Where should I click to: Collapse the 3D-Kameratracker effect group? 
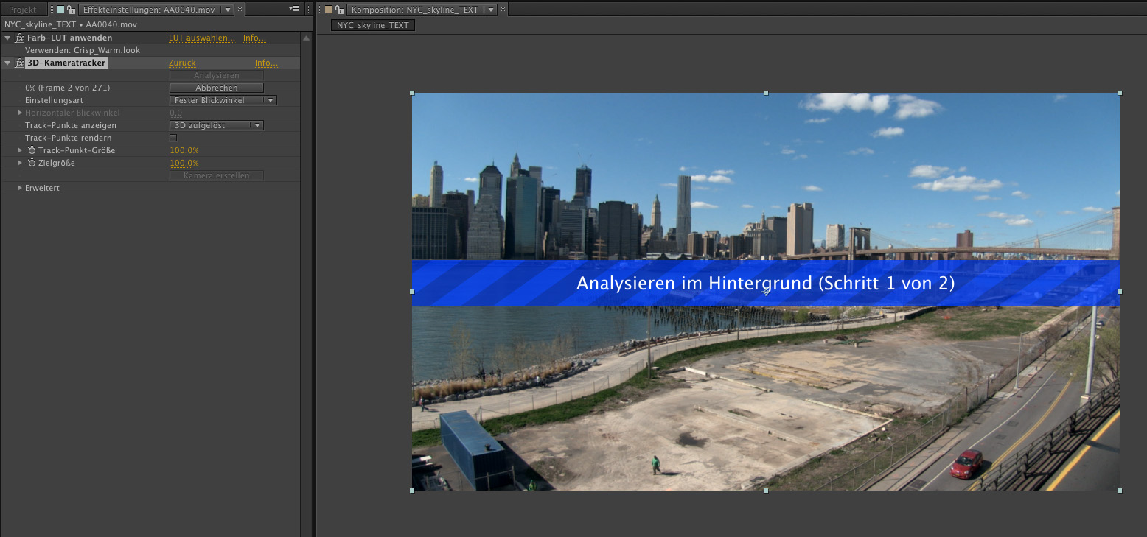pos(7,63)
